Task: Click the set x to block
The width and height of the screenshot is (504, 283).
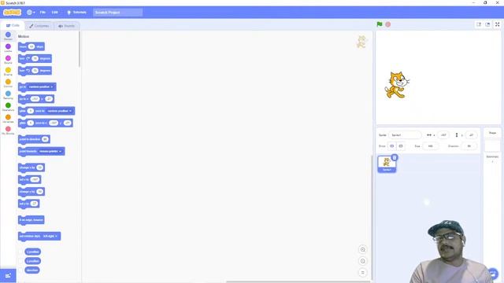Action: pos(29,180)
